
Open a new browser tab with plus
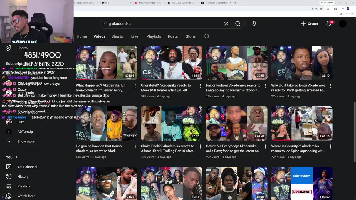(x=235, y=3)
